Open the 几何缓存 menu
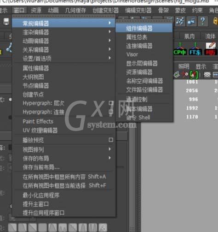 coord(75,10)
